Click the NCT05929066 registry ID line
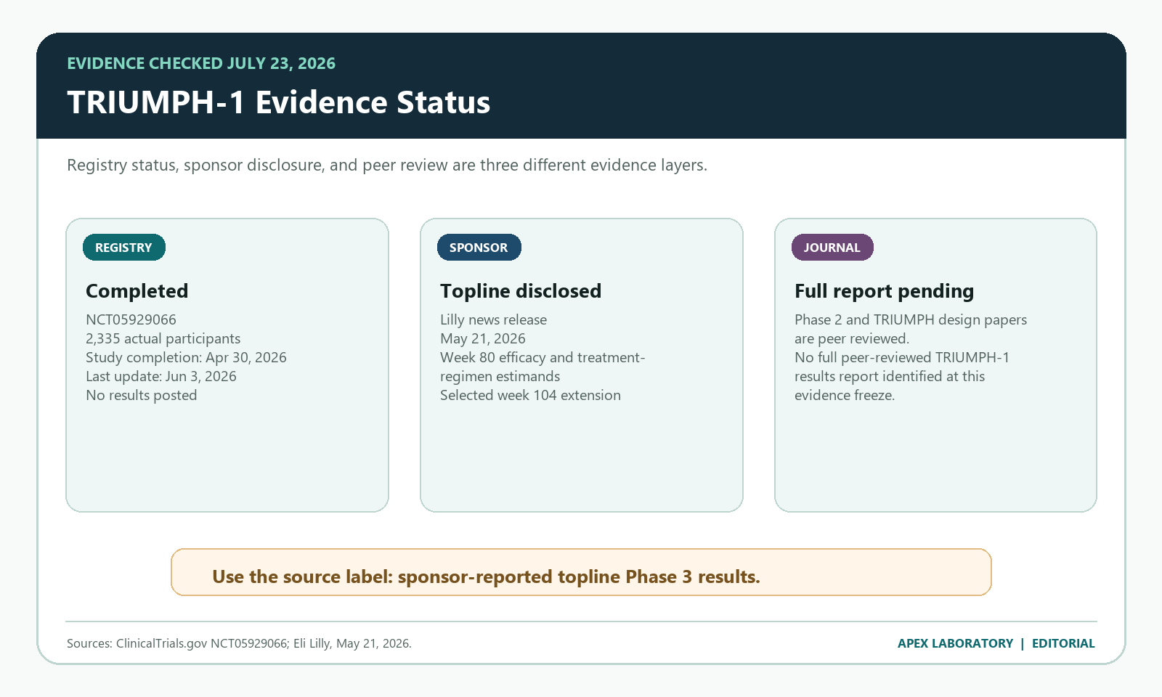Image resolution: width=1162 pixels, height=697 pixels. [x=131, y=319]
